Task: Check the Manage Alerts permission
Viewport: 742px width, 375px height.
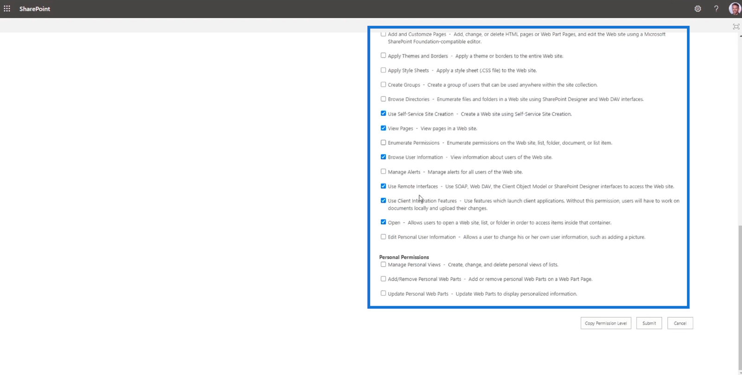Action: (x=383, y=171)
